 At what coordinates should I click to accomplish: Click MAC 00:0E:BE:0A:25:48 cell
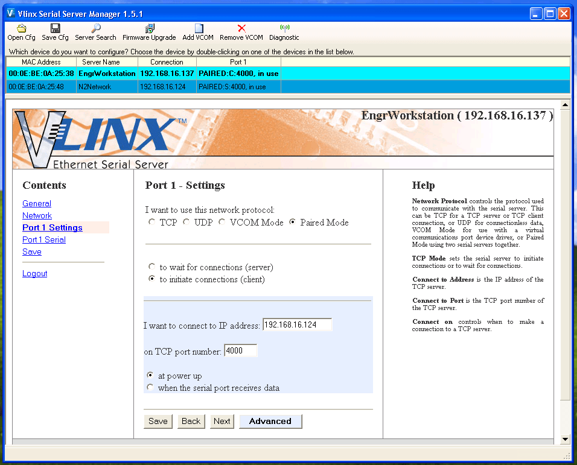41,87
